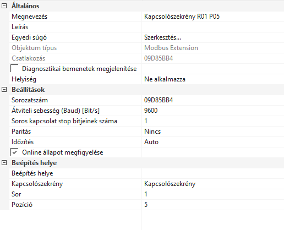Edit the Pozíció value 5
Image resolution: width=284 pixels, height=230 pixels.
point(213,205)
